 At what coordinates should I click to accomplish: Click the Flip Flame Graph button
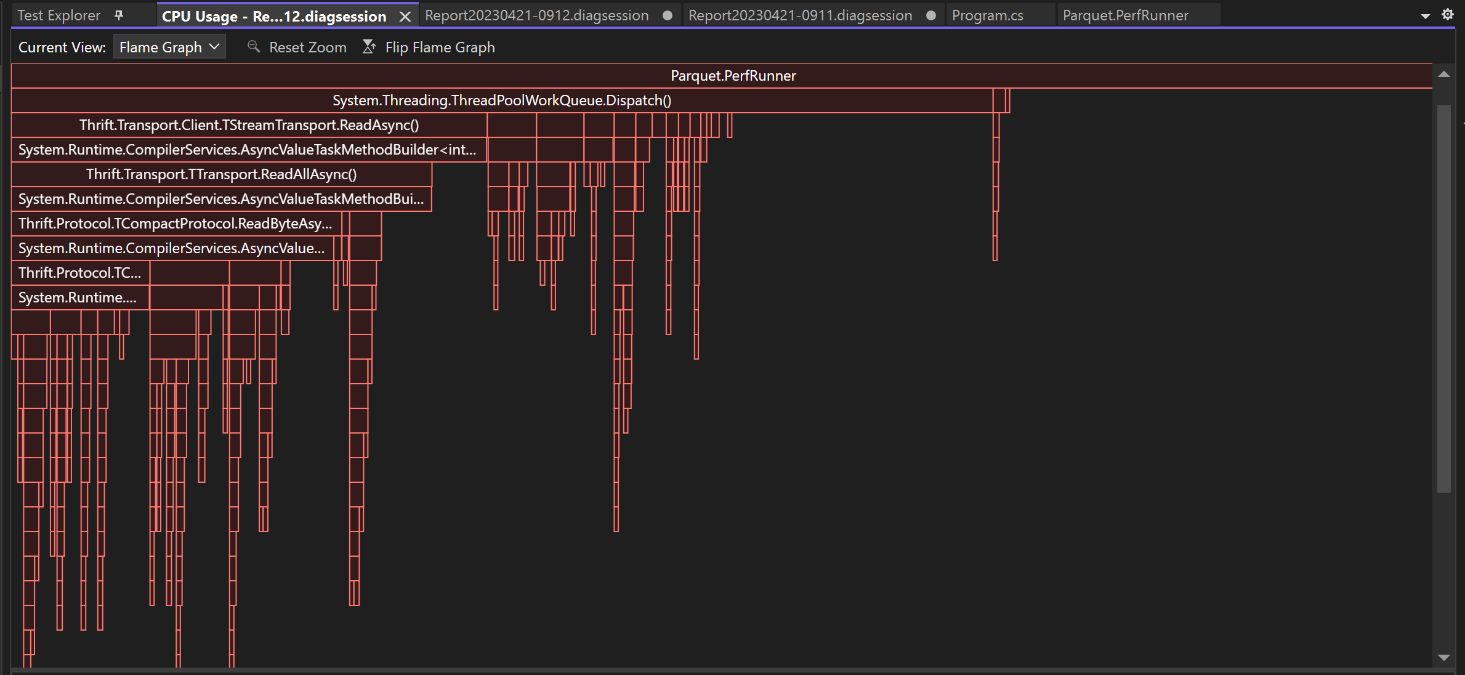(x=440, y=47)
